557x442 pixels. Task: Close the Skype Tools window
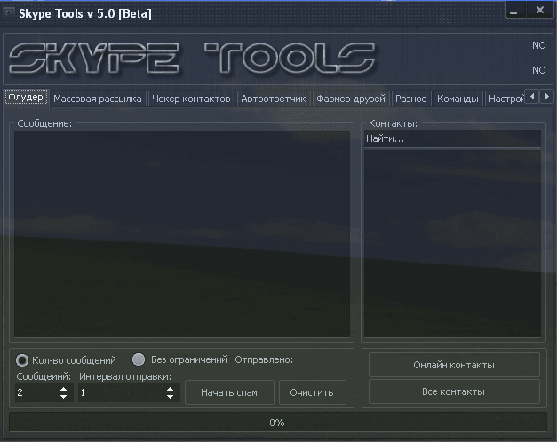tap(540, 11)
